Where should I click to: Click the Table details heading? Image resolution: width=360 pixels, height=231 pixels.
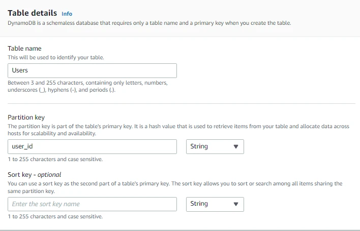pyautogui.click(x=32, y=13)
